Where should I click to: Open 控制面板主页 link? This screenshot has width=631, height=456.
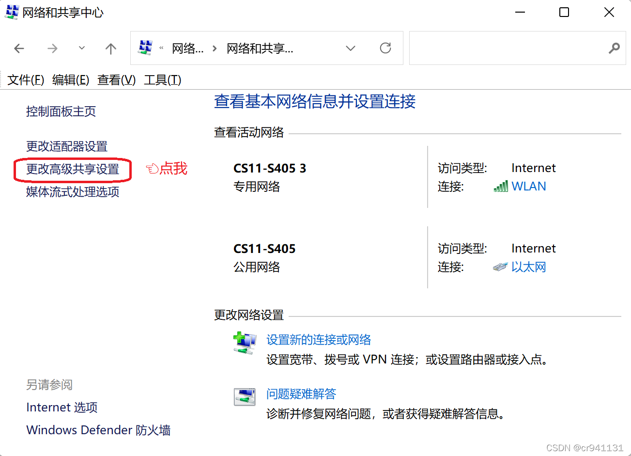(61, 111)
